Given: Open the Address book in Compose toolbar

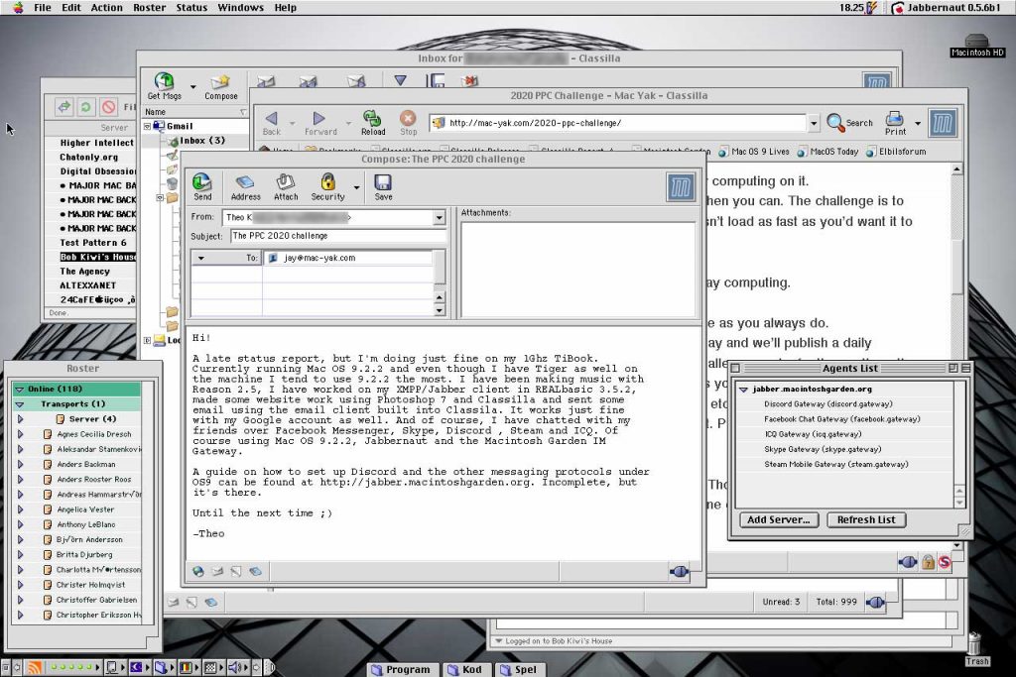Looking at the screenshot, I should [x=246, y=187].
